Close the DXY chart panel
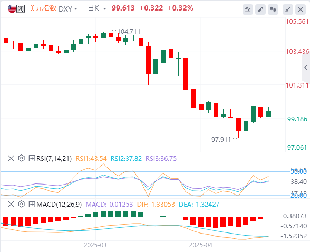The width and height of the screenshot is (310, 252). [301, 9]
